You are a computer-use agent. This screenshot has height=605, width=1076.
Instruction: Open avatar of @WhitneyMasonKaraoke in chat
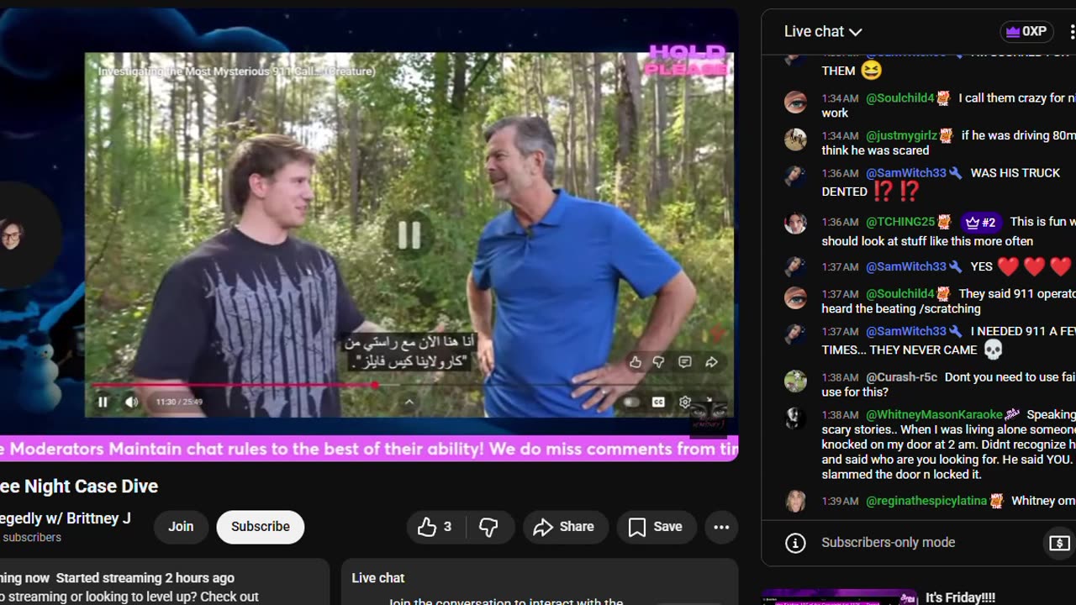[795, 418]
